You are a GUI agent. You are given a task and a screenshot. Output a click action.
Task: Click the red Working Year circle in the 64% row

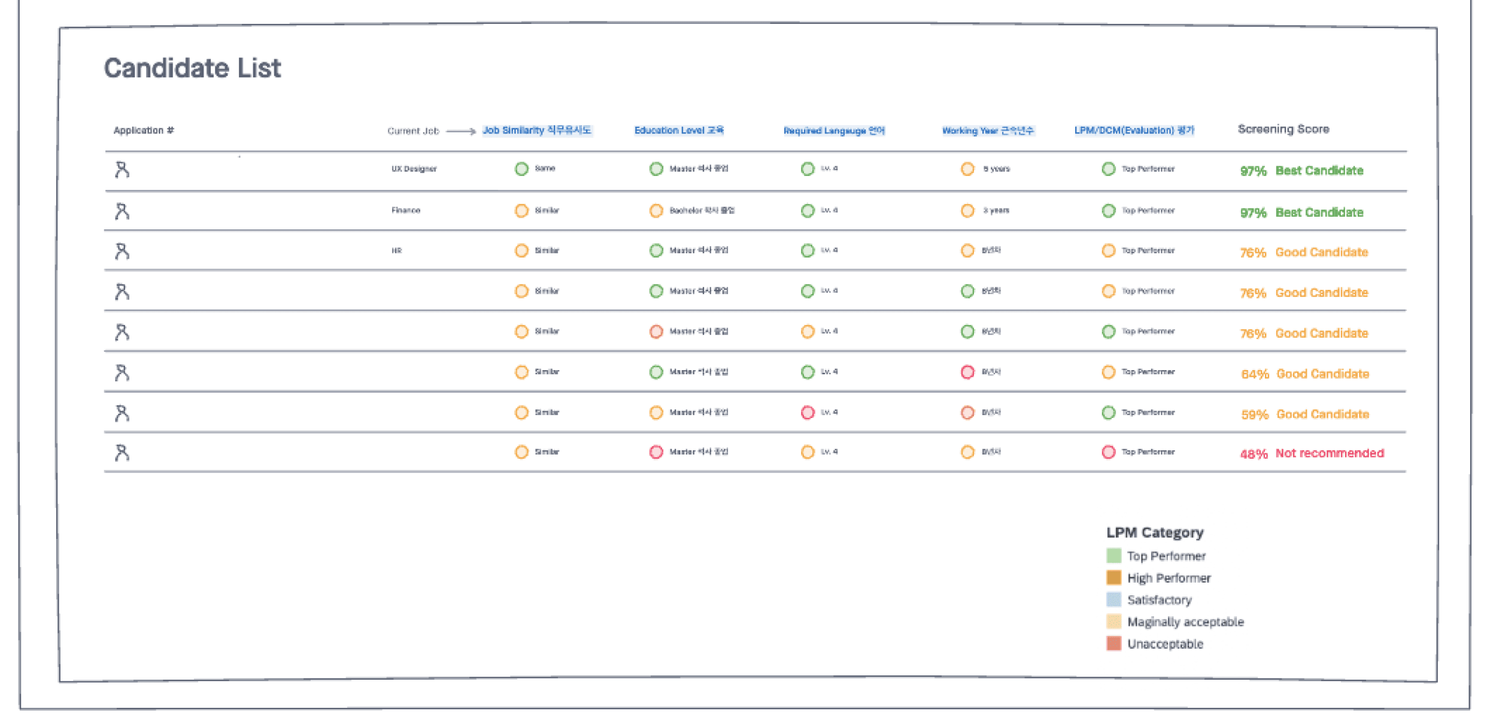(967, 372)
